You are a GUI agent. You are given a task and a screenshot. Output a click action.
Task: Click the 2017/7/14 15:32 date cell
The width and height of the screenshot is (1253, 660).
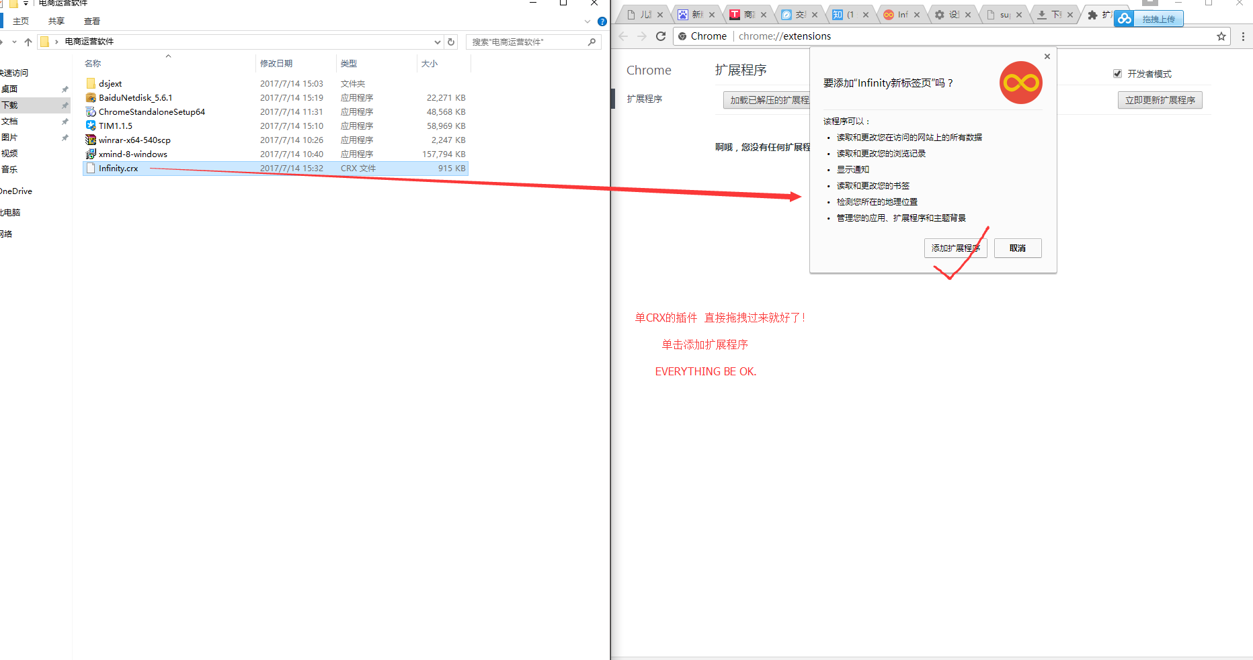click(292, 168)
